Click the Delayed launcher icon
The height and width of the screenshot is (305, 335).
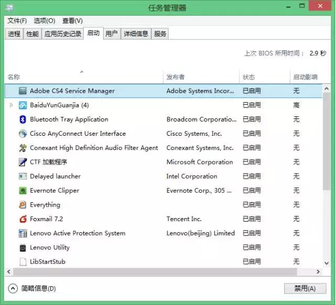click(23, 176)
